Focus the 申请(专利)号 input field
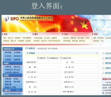The image size is (111, 97). tap(49, 62)
